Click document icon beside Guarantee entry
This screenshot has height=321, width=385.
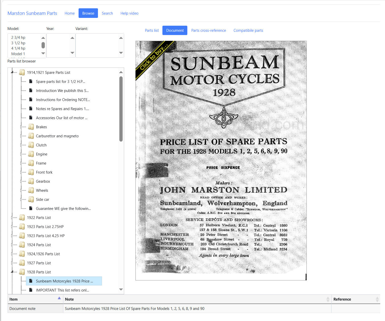point(31,208)
